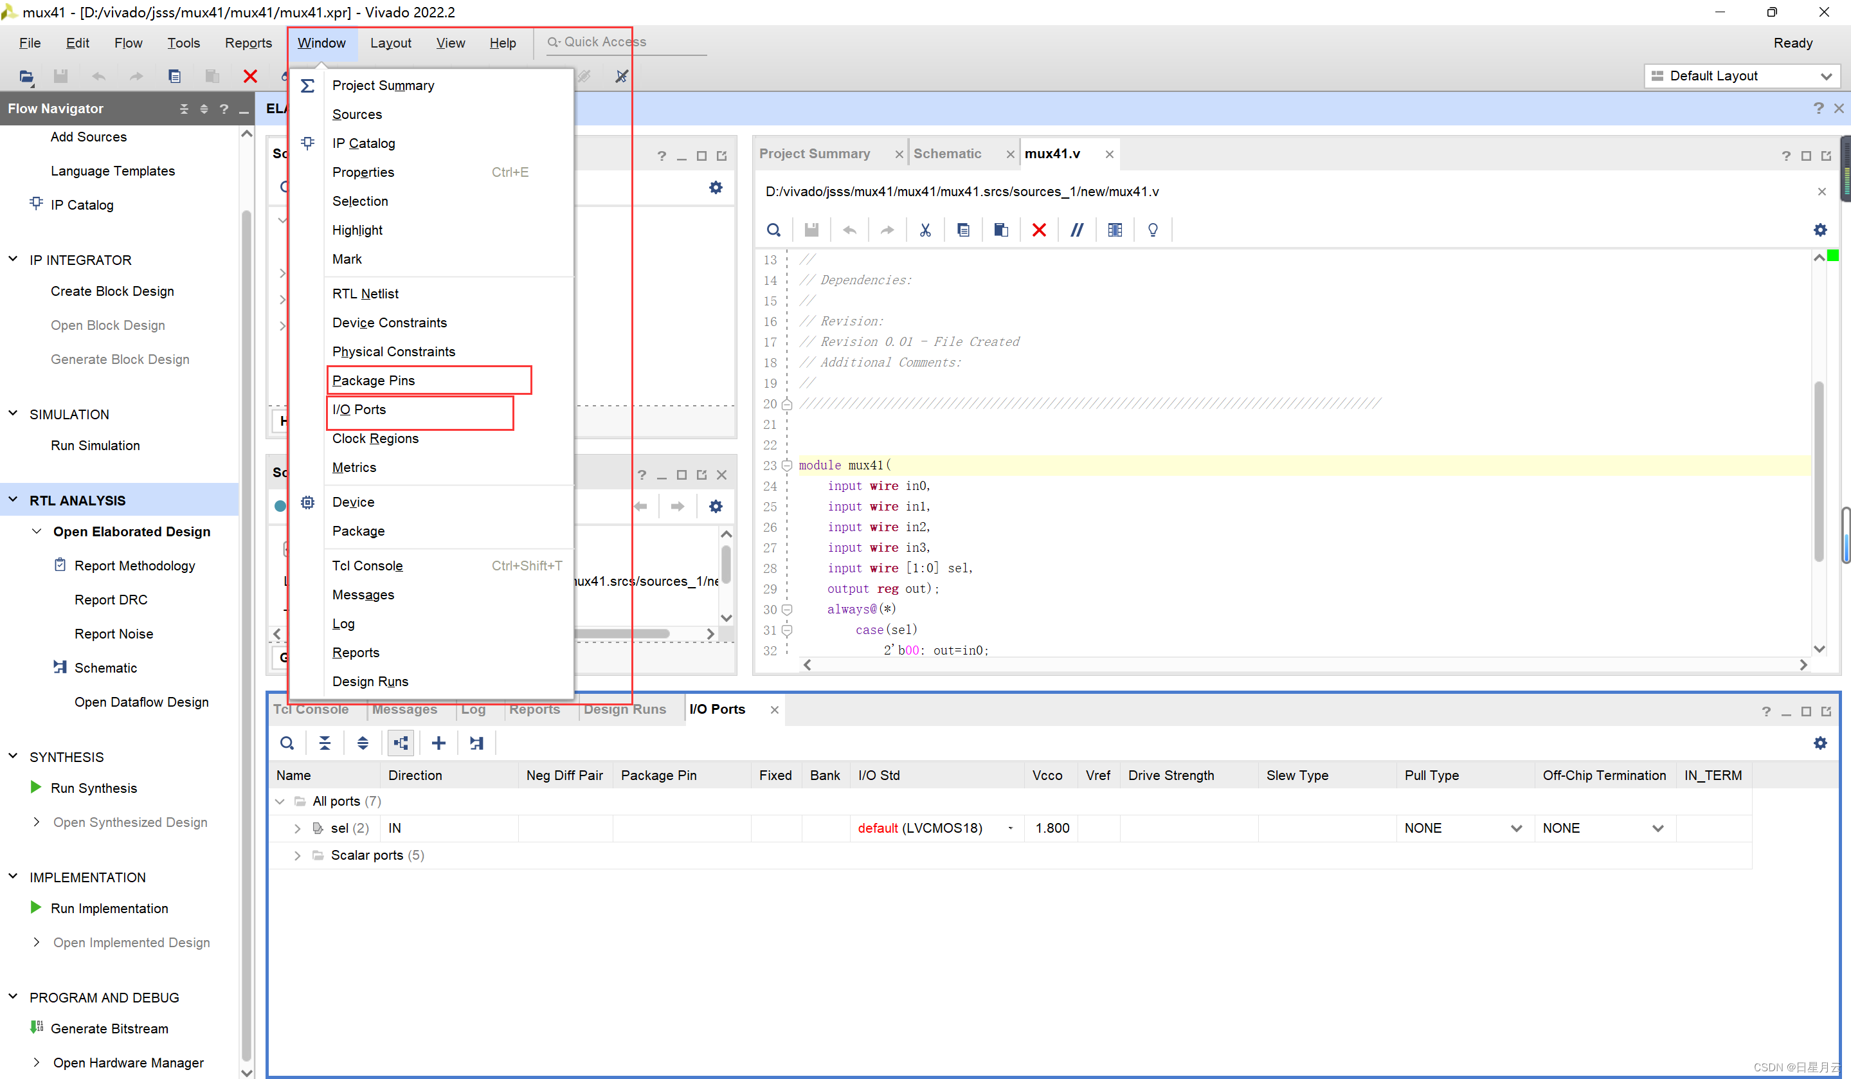The width and height of the screenshot is (1851, 1079).
Task: Click Run Synthesis in Flow Navigator
Action: pos(93,788)
